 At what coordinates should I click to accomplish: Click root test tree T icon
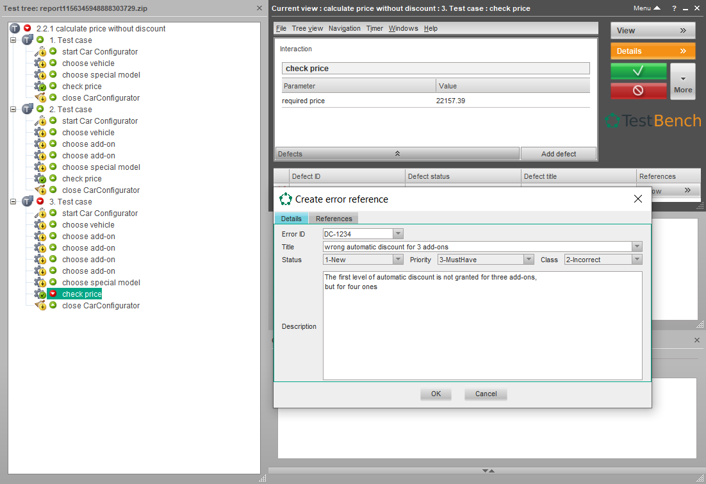15,28
